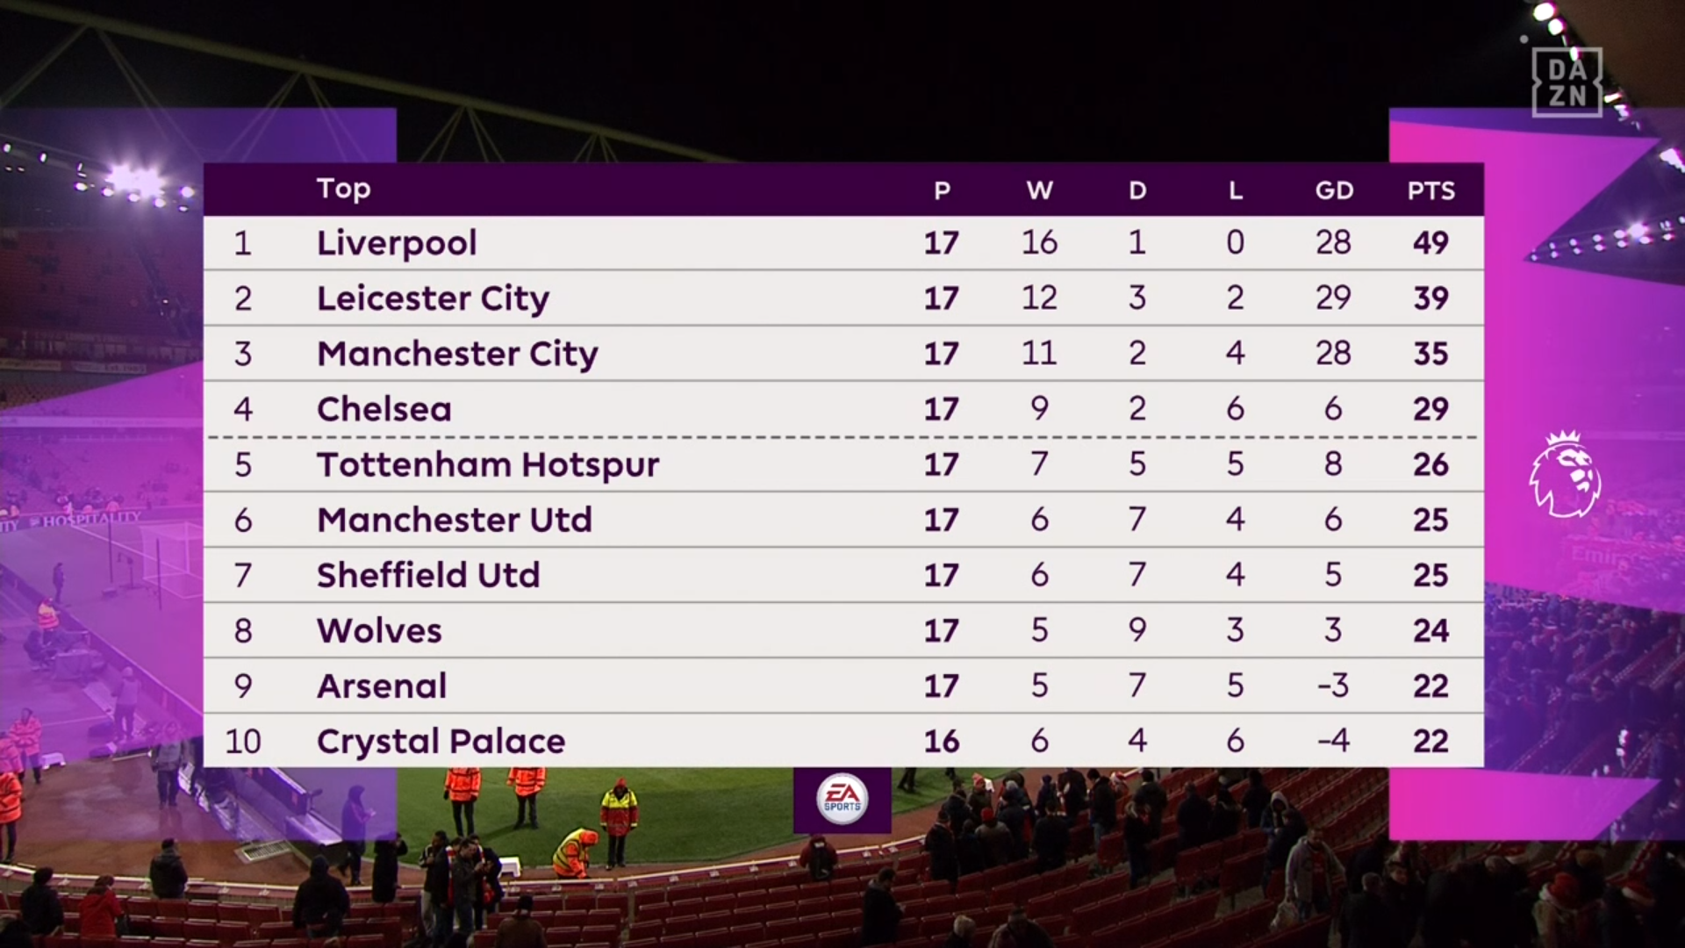The image size is (1685, 948).
Task: Click Arsenal's points value of 22
Action: 1430,686
